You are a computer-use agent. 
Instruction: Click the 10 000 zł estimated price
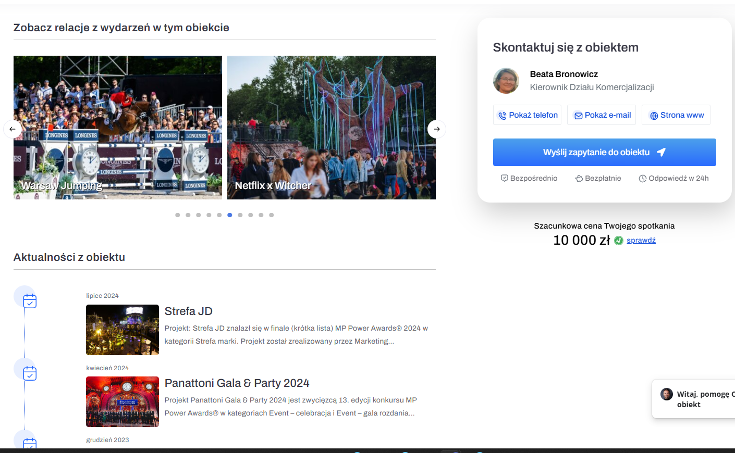(582, 240)
